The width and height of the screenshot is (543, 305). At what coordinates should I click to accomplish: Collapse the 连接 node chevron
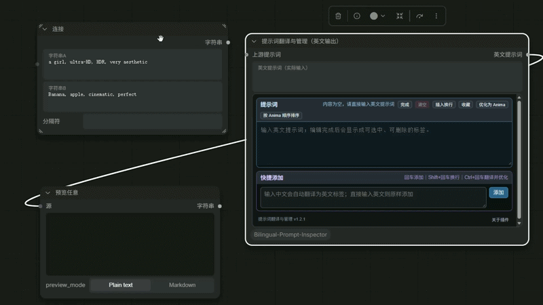(45, 29)
